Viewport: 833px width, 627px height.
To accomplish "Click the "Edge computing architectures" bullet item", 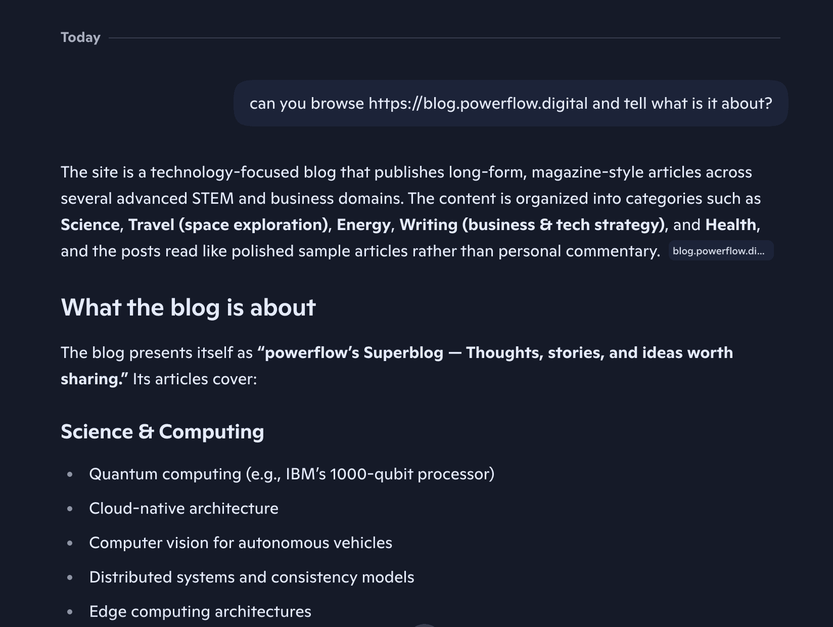I will click(200, 611).
